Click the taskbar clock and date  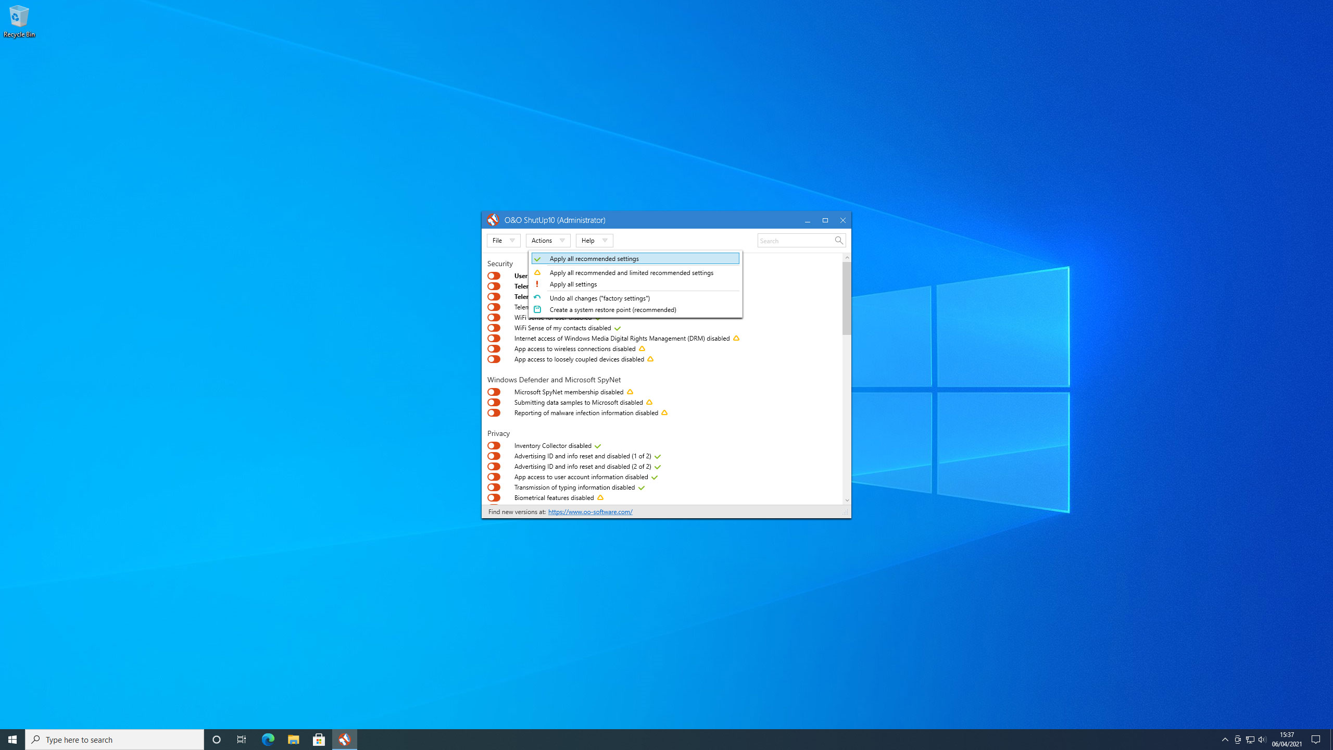pyautogui.click(x=1287, y=740)
